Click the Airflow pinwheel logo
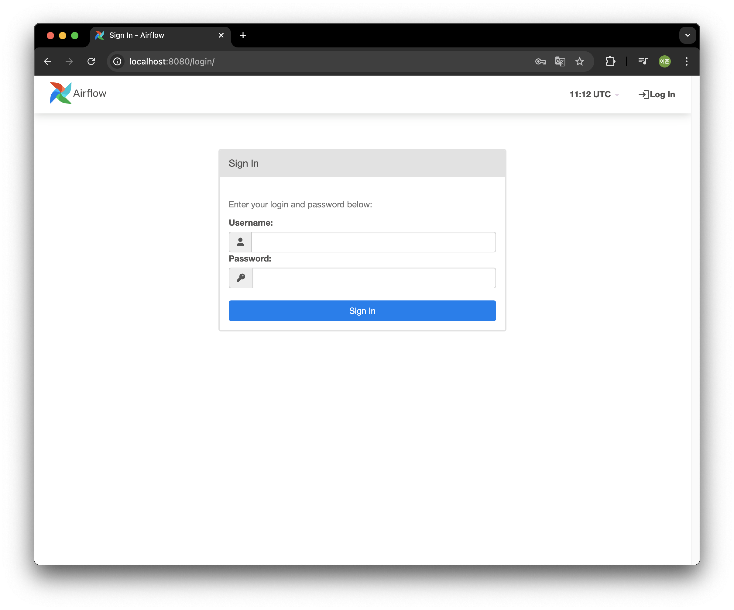This screenshot has width=734, height=610. 61,93
